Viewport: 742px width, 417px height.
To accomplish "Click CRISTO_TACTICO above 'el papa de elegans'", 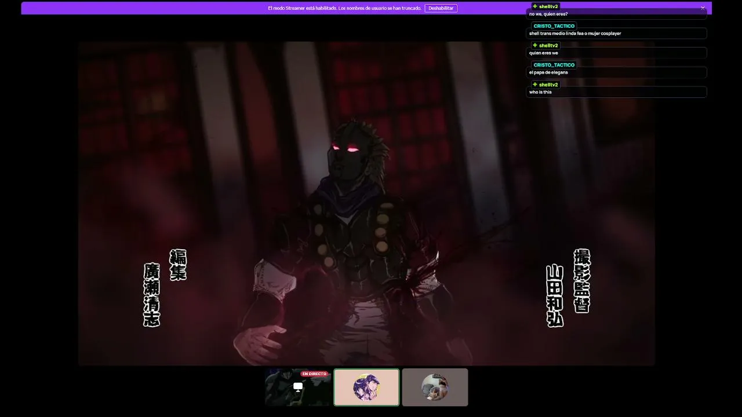I will click(554, 65).
